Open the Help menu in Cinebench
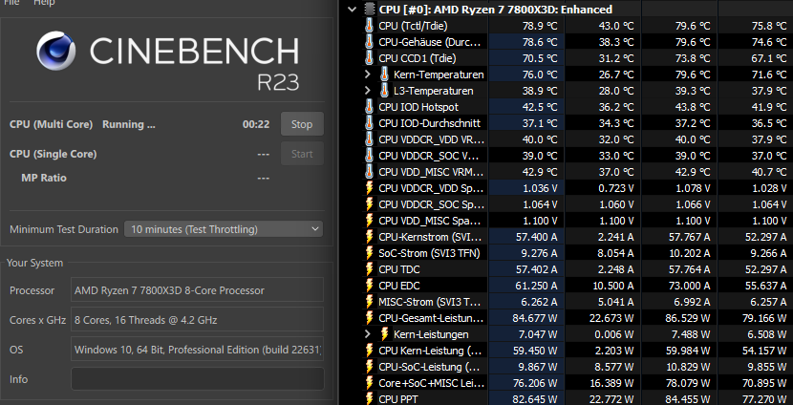This screenshot has width=793, height=405. click(x=44, y=3)
